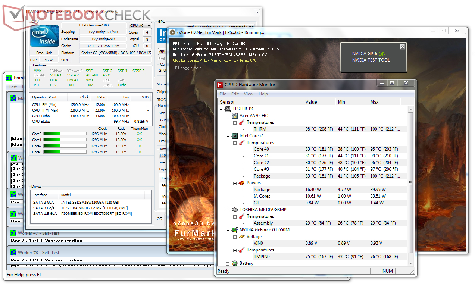This screenshot has width=475, height=285.
Task: Click the TESTER-PC computer icon
Action: [228, 109]
